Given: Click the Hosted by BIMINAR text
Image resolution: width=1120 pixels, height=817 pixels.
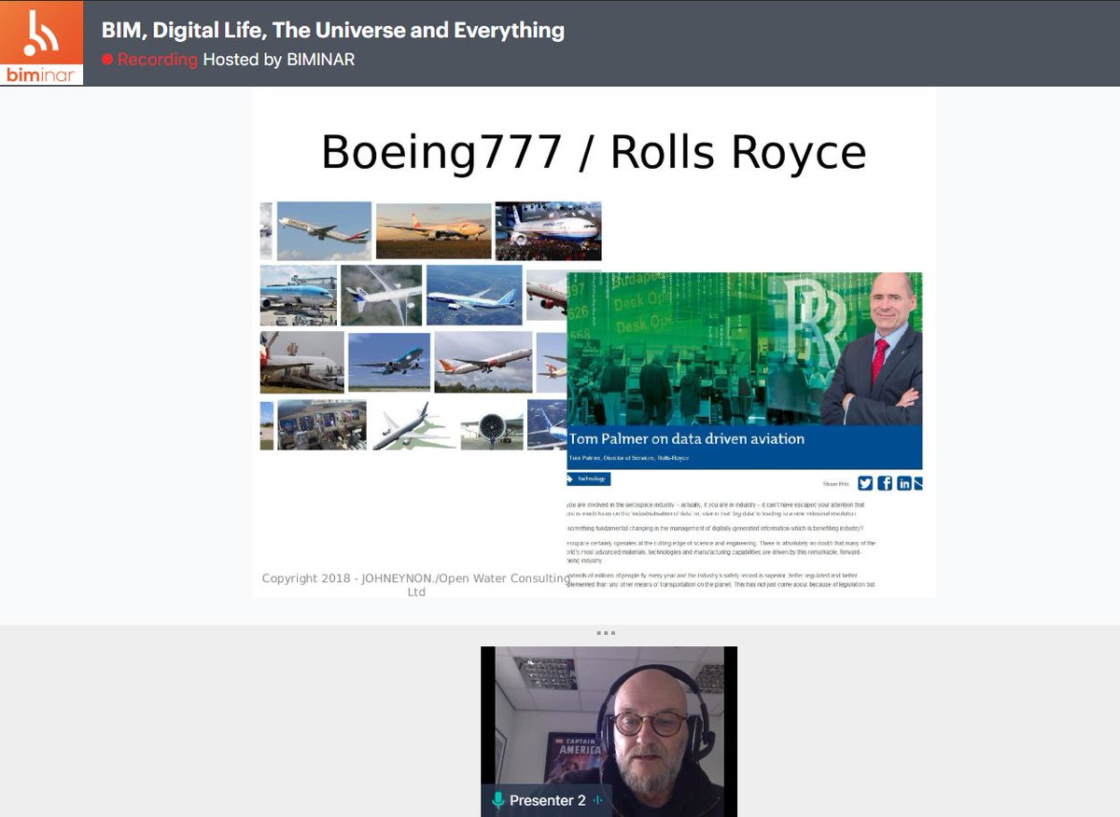Looking at the screenshot, I should [279, 60].
